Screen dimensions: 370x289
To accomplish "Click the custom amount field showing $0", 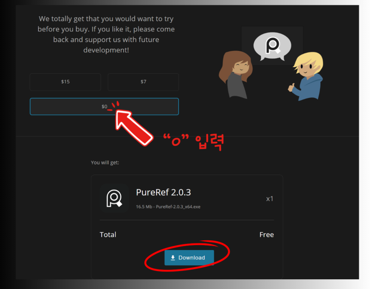I will [x=105, y=107].
